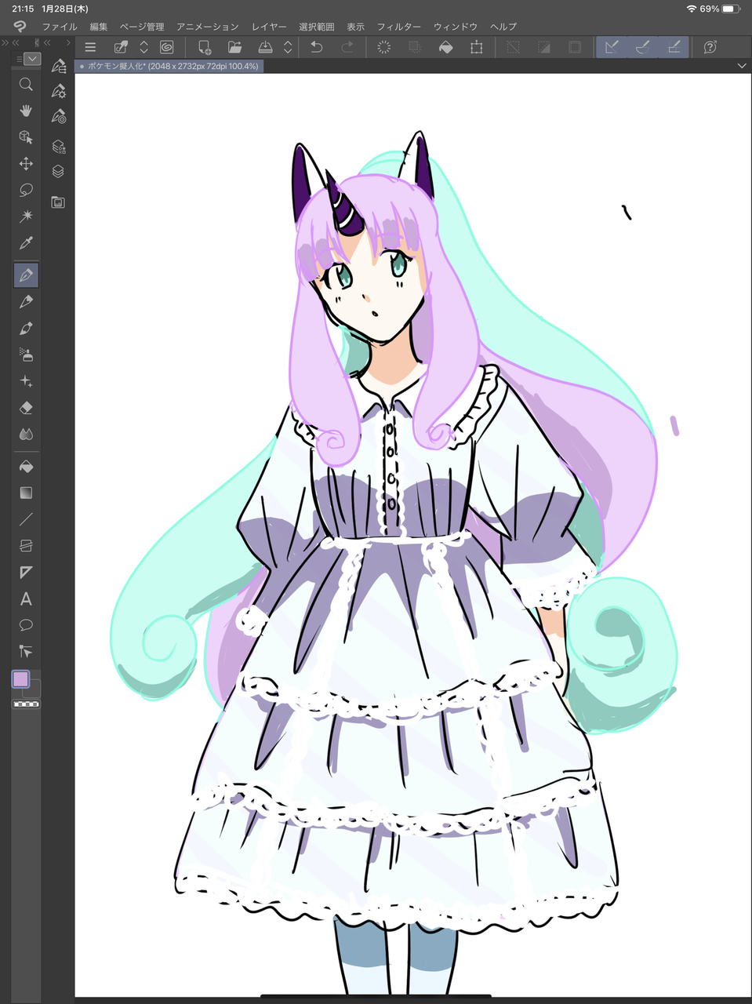Open the Sub Tool palette icon
The width and height of the screenshot is (752, 1004).
click(59, 67)
